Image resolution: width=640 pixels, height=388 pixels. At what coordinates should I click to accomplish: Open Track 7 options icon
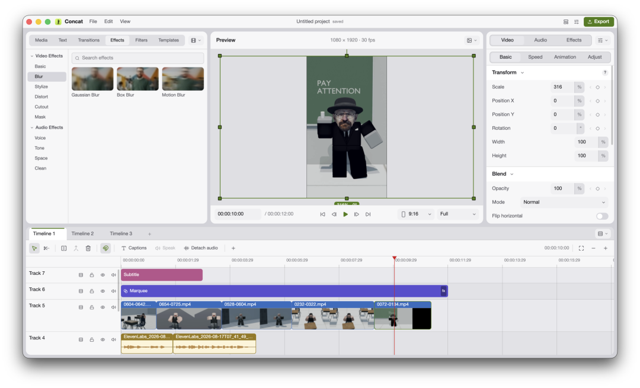click(81, 275)
